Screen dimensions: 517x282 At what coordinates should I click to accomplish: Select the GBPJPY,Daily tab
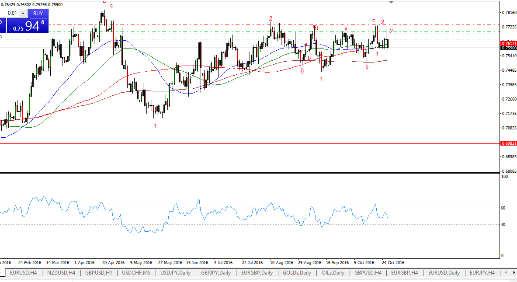[x=216, y=273]
